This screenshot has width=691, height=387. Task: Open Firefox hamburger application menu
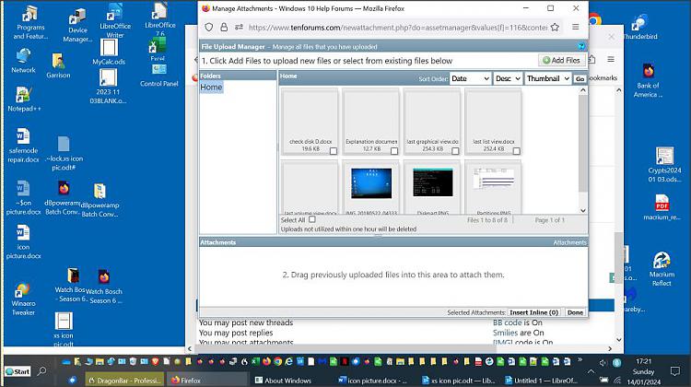pyautogui.click(x=576, y=27)
